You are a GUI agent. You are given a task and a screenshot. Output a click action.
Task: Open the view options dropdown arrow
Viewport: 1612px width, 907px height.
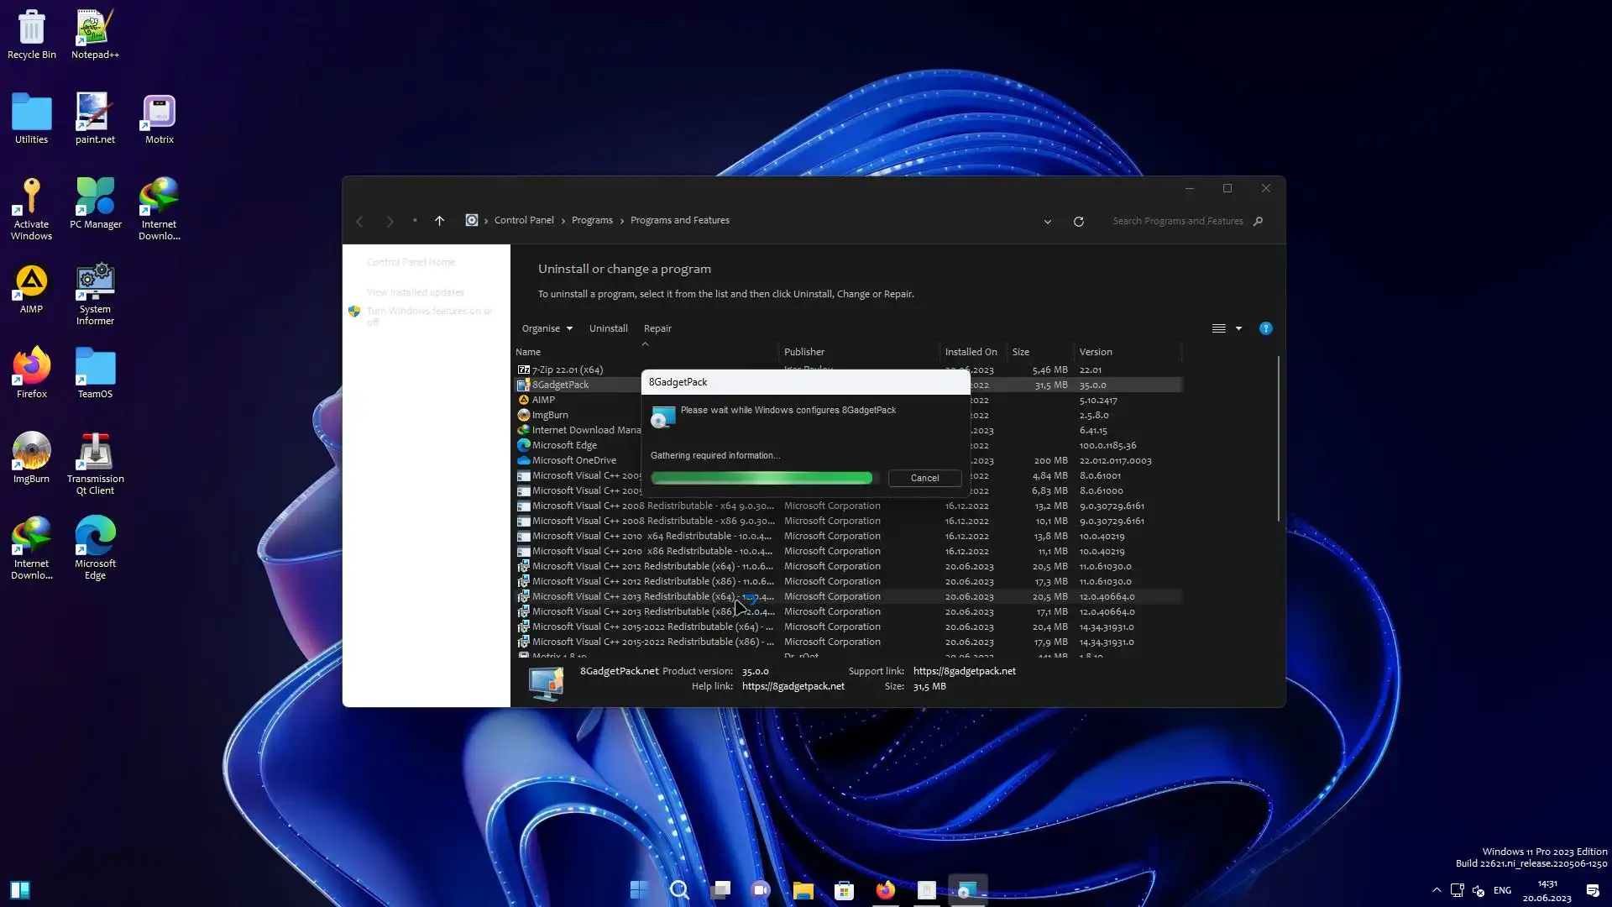point(1238,328)
